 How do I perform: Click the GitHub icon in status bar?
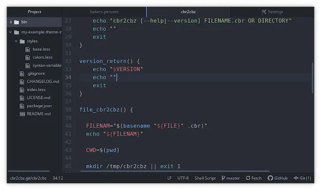270,178
